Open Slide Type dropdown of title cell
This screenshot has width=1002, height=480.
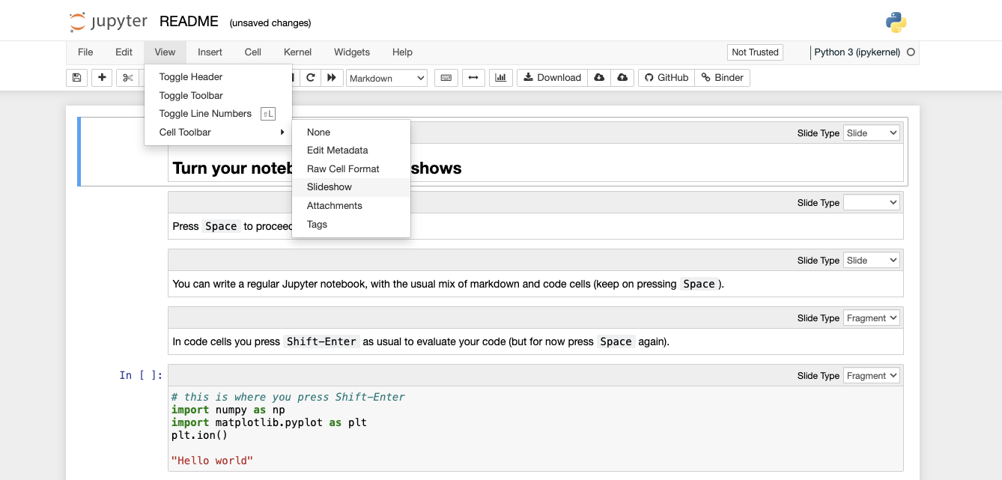(872, 133)
